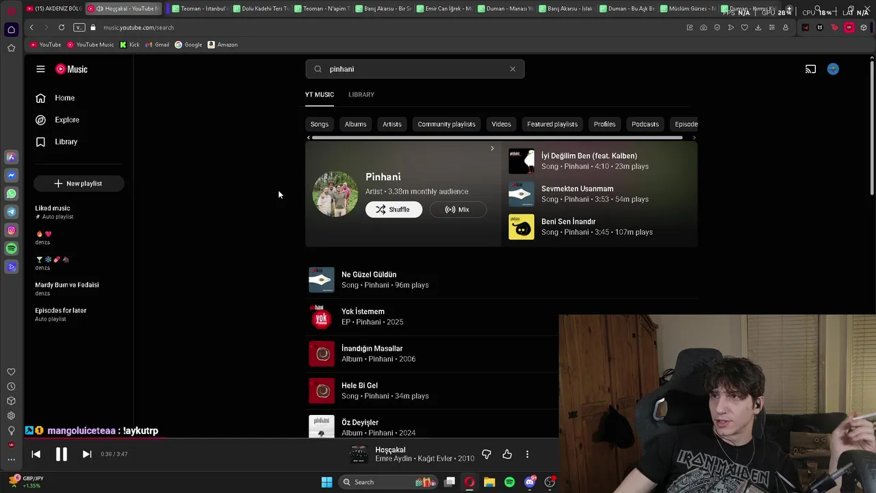Open Opera sidebar history clock icon
The width and height of the screenshot is (876, 493).
click(11, 387)
